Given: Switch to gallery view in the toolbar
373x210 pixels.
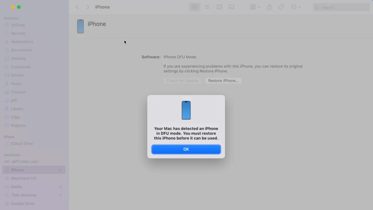Looking at the screenshot, I should click(x=231, y=7).
